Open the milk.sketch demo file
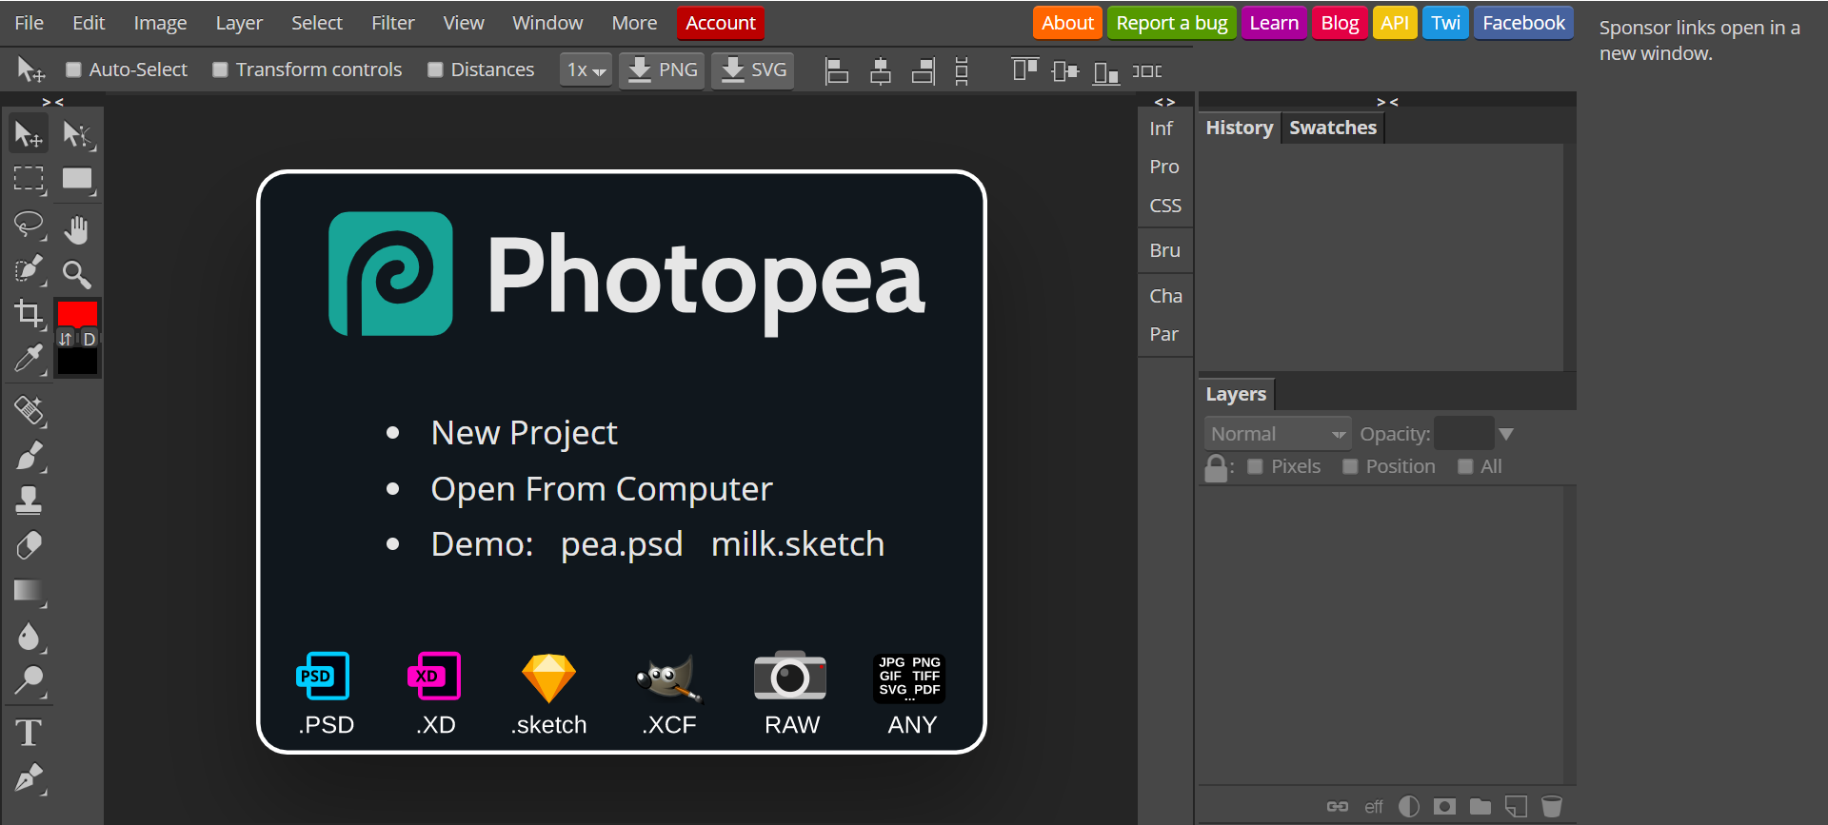The image size is (1828, 825). tap(798, 544)
